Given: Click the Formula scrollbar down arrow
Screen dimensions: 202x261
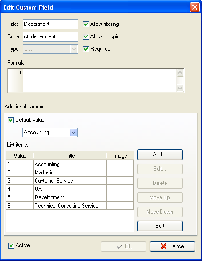Looking at the screenshot, I should 180,88.
